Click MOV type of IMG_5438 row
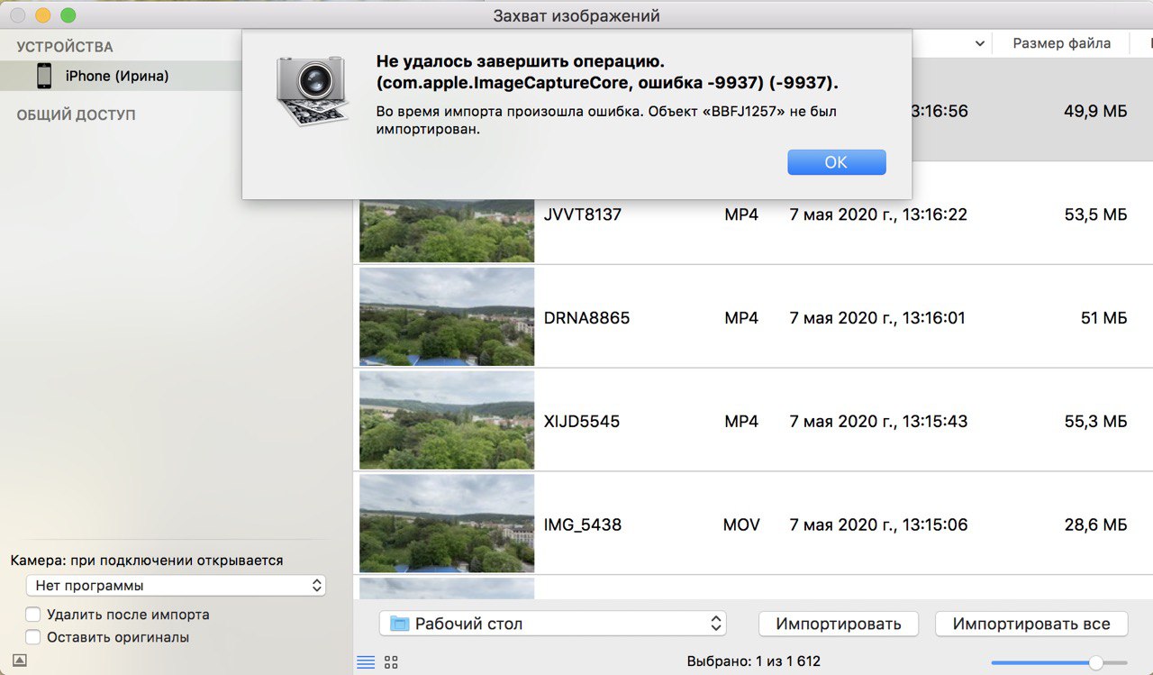 pos(741,524)
